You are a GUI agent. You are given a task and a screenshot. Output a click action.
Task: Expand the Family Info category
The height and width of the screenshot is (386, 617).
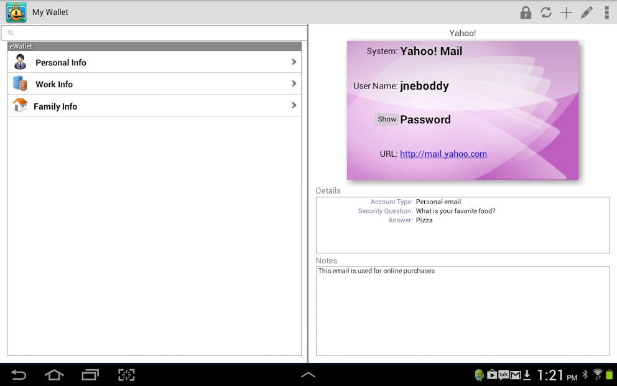(294, 106)
